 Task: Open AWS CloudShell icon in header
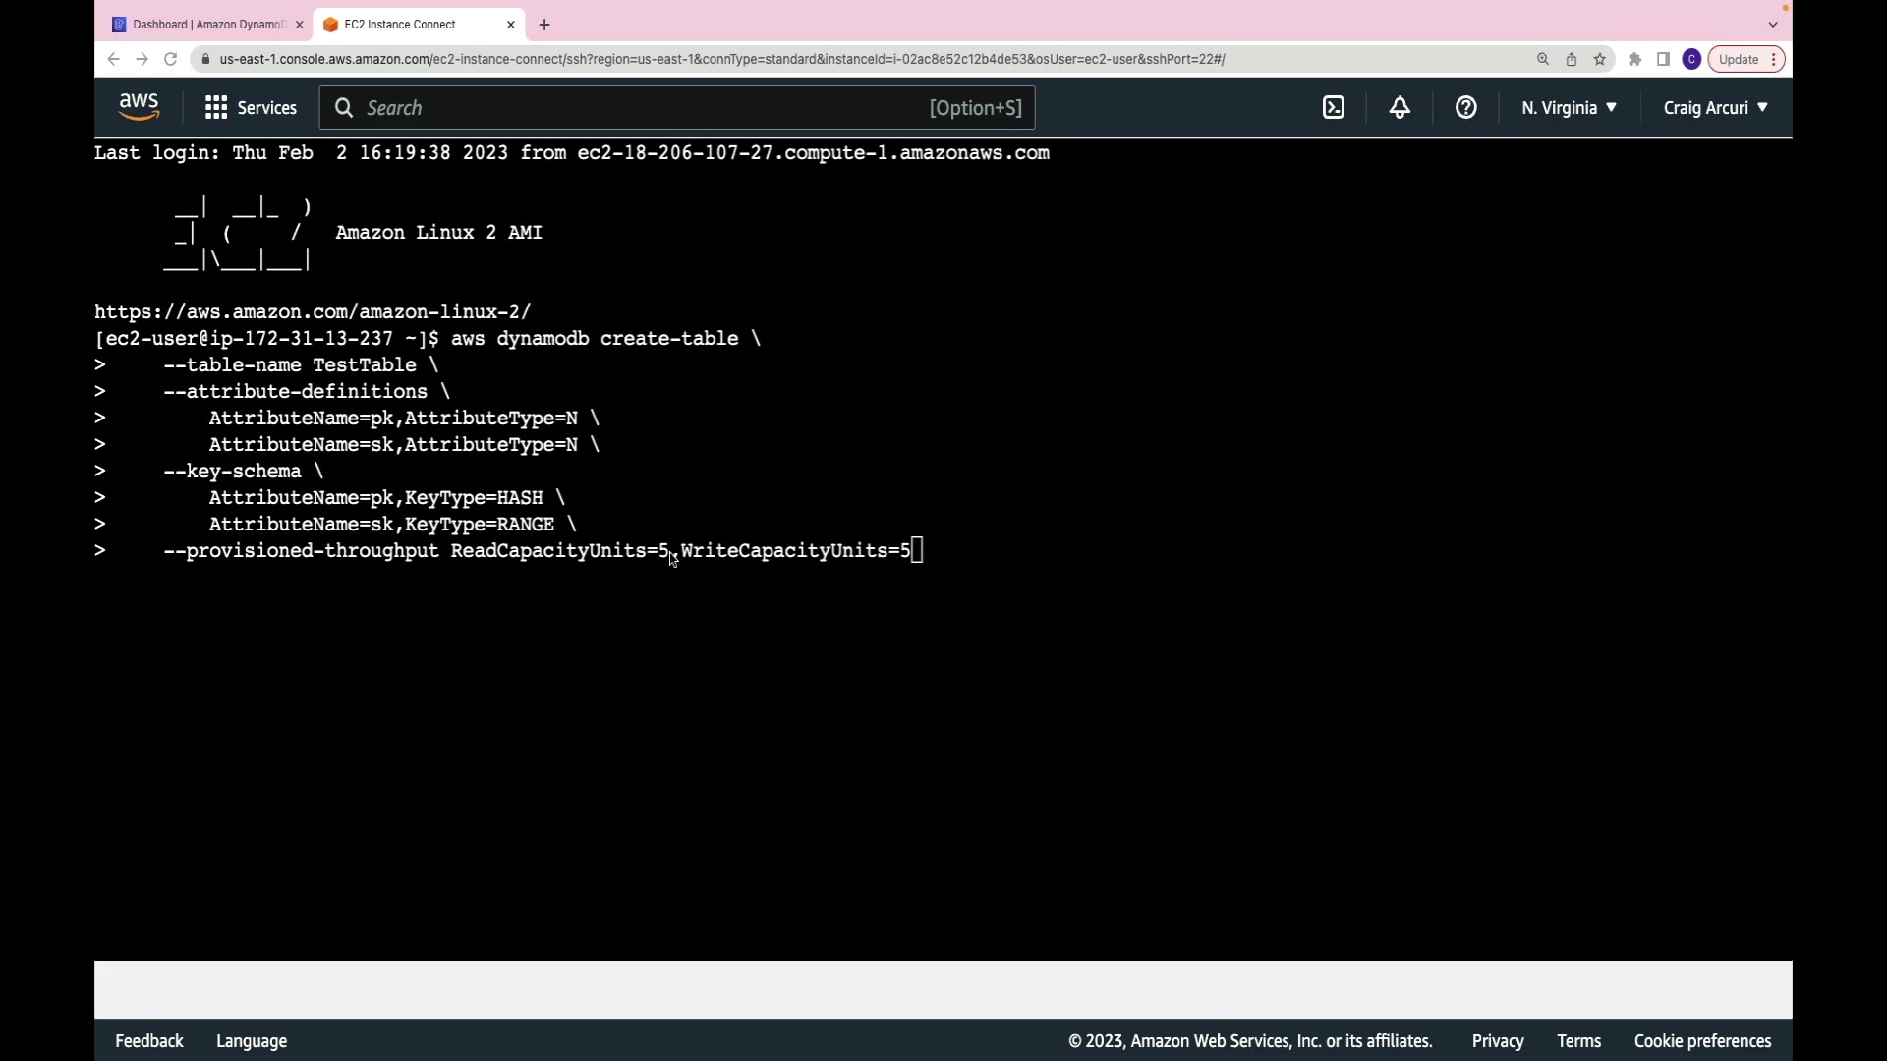(x=1333, y=108)
